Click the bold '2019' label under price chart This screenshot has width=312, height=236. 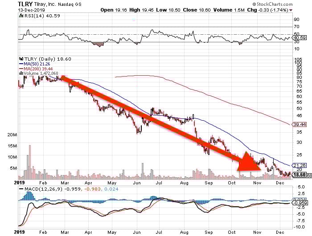click(x=19, y=183)
